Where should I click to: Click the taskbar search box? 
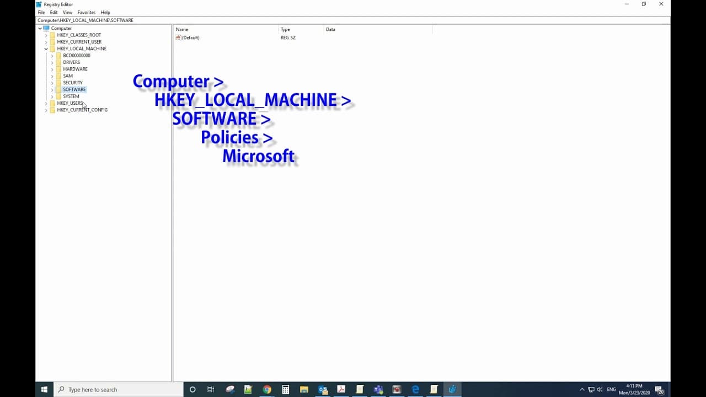pyautogui.click(x=119, y=389)
